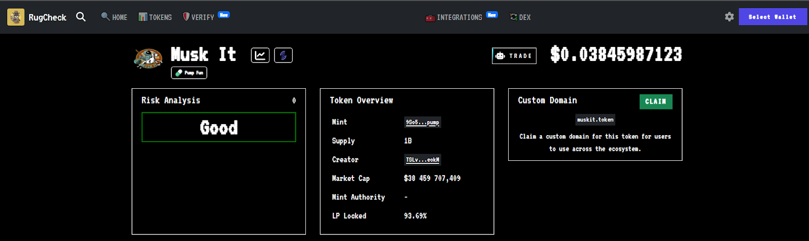Screen dimensions: 809x241
Task: Open the VERIFY menu item
Action: coord(198,17)
